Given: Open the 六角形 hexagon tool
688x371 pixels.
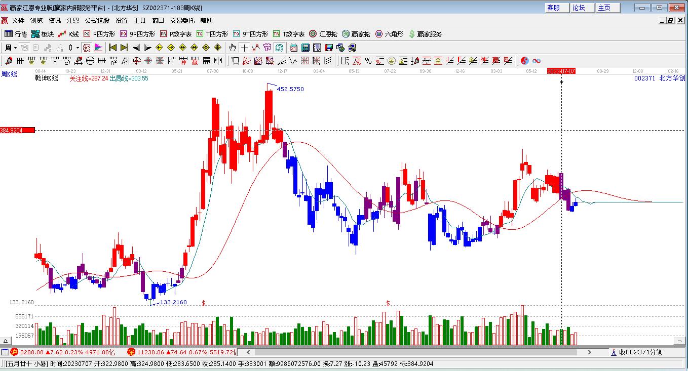Looking at the screenshot, I should coord(389,34).
